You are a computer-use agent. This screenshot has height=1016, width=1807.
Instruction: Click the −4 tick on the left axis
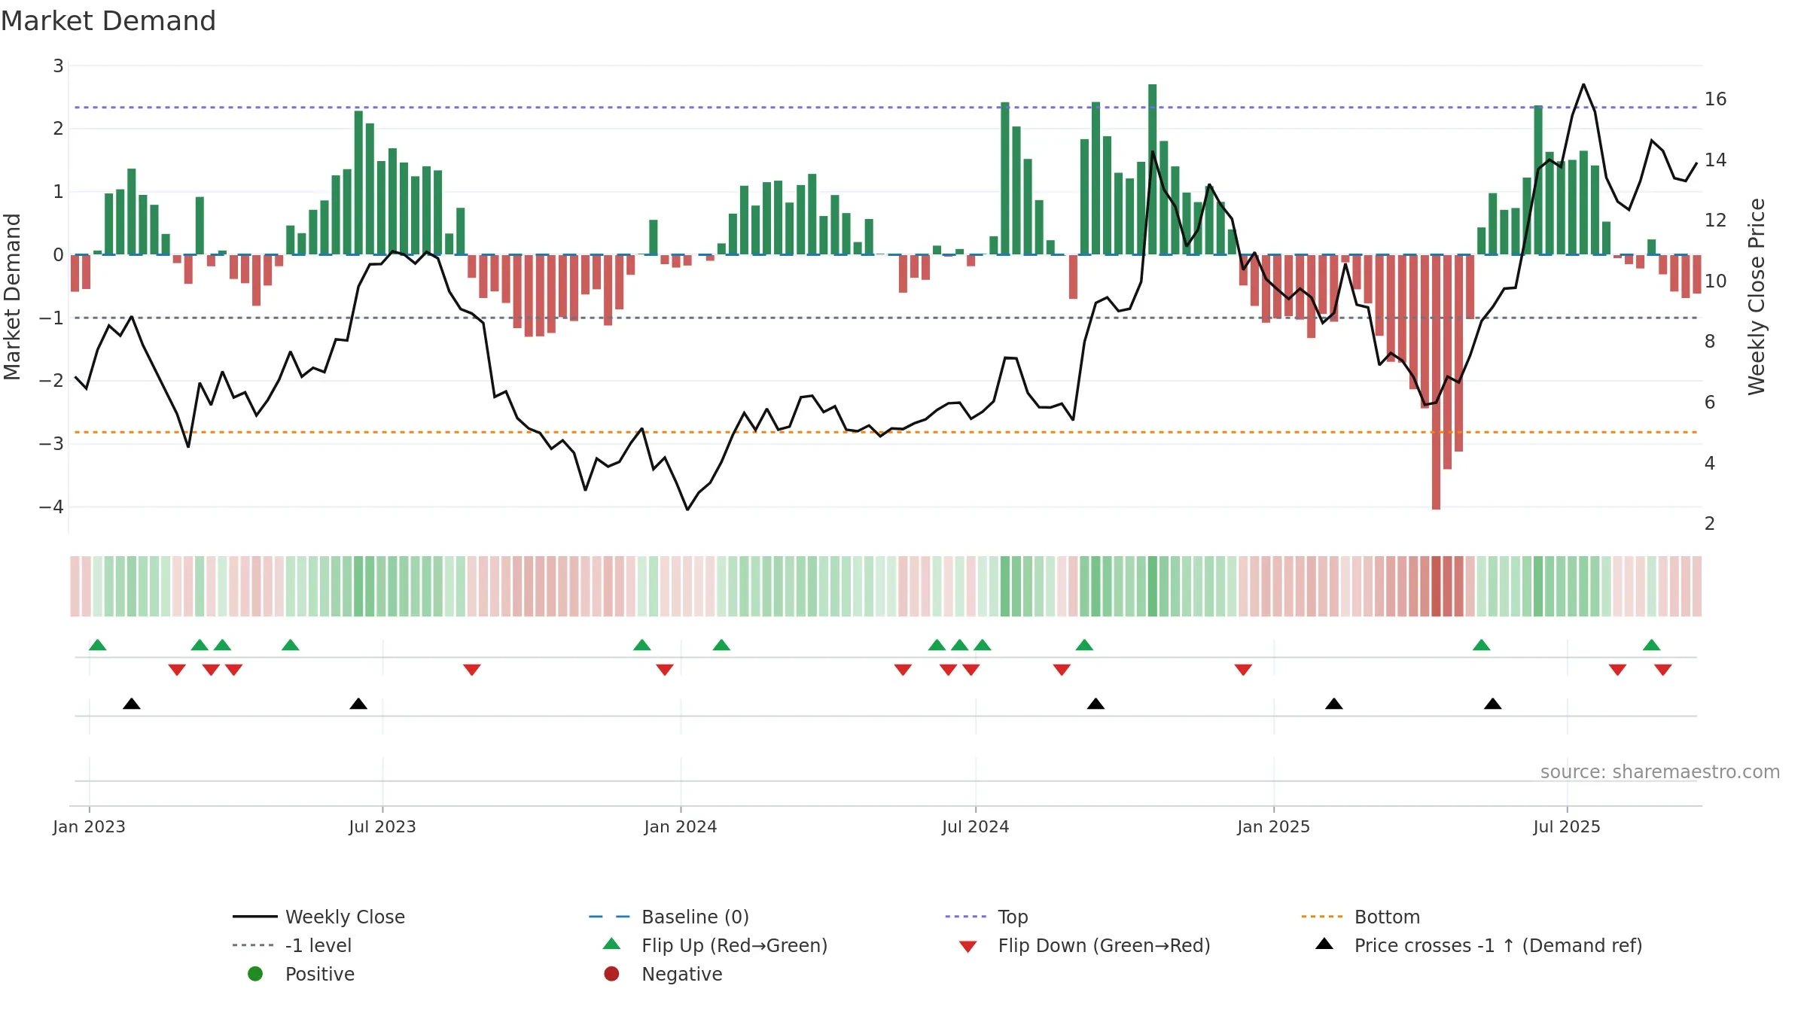[x=52, y=506]
